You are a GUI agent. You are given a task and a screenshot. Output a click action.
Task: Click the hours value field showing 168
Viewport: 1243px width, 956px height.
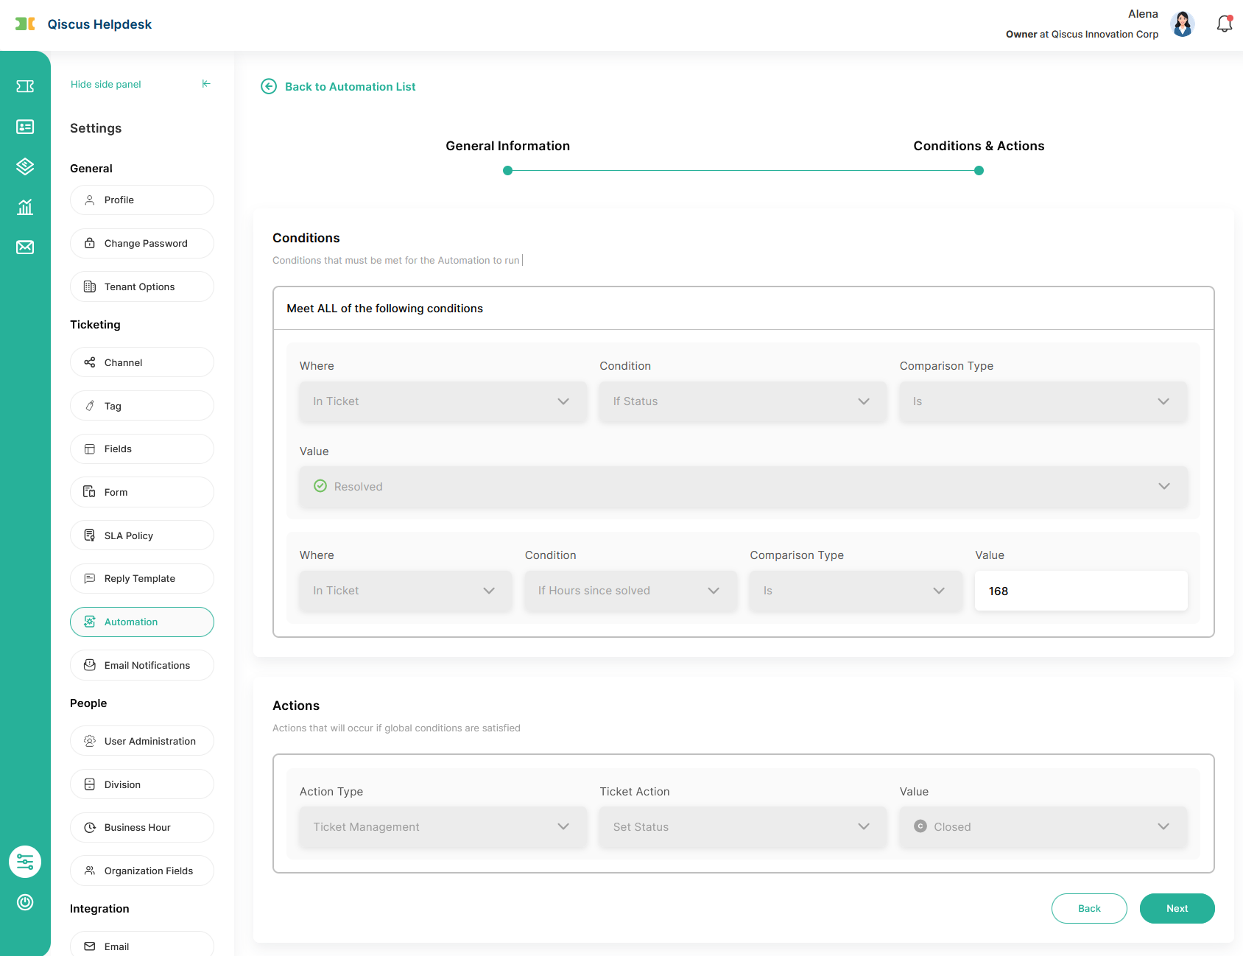(x=1080, y=591)
